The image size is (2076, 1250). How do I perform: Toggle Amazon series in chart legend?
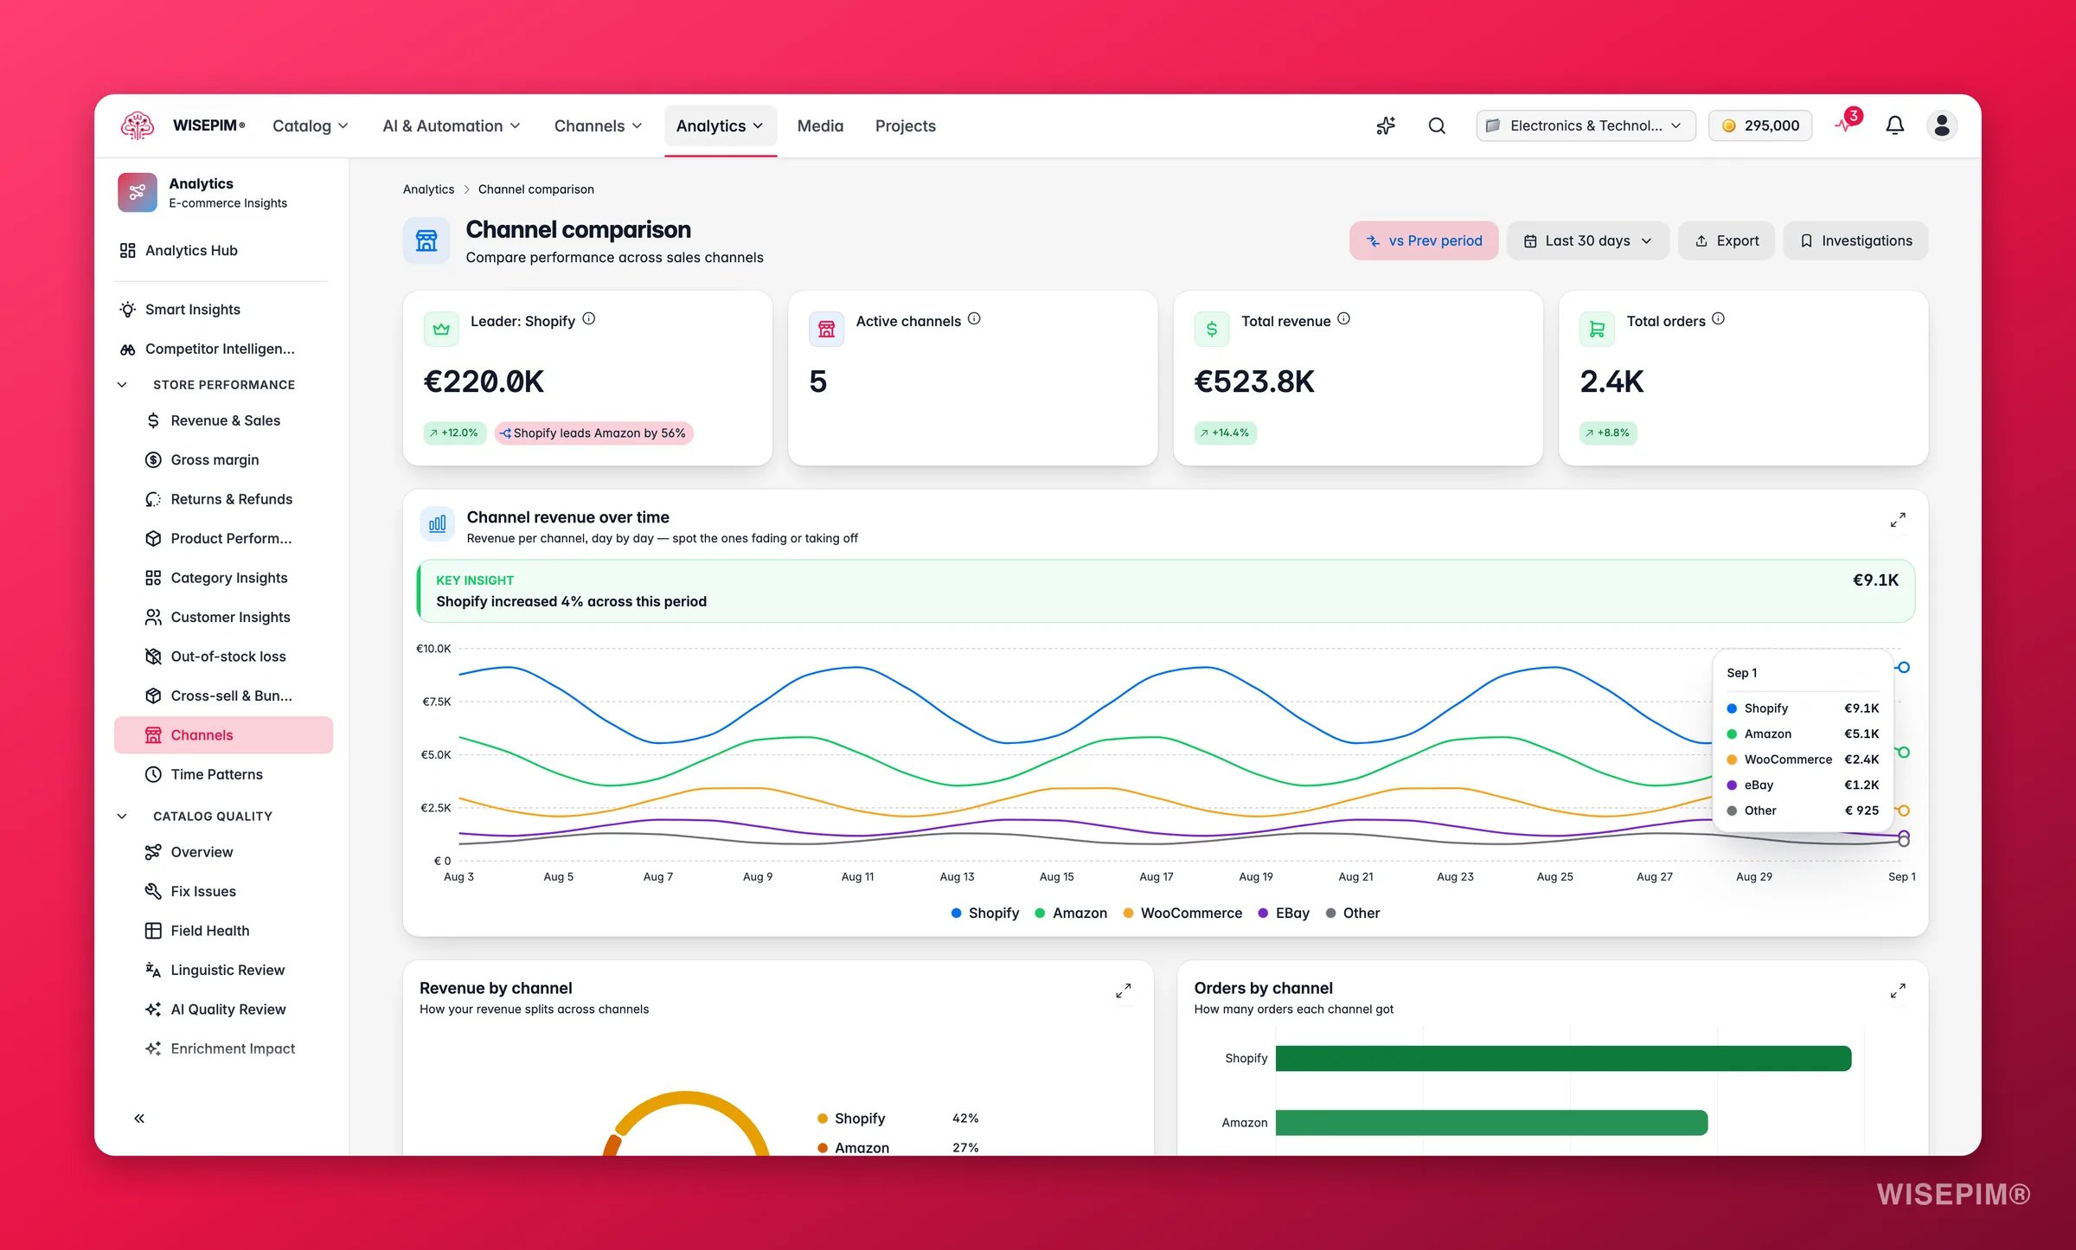1071,913
